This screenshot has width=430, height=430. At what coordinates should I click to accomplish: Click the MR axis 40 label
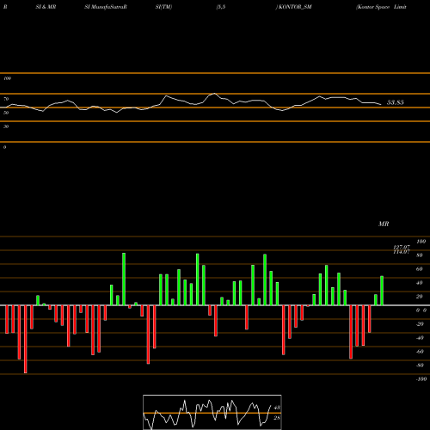pyautogui.click(x=419, y=283)
